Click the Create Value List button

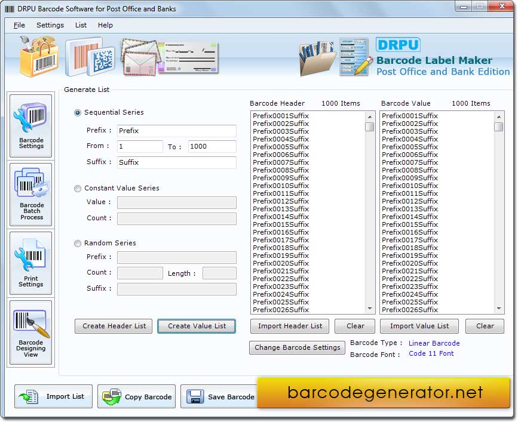pos(197,326)
